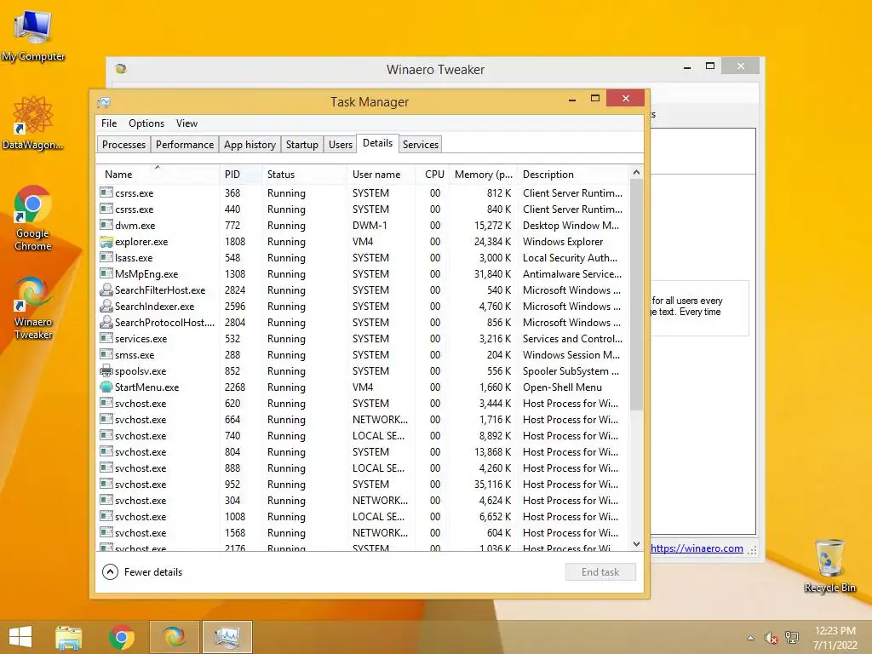Sort by the Description column header
The width and height of the screenshot is (872, 654).
[573, 174]
